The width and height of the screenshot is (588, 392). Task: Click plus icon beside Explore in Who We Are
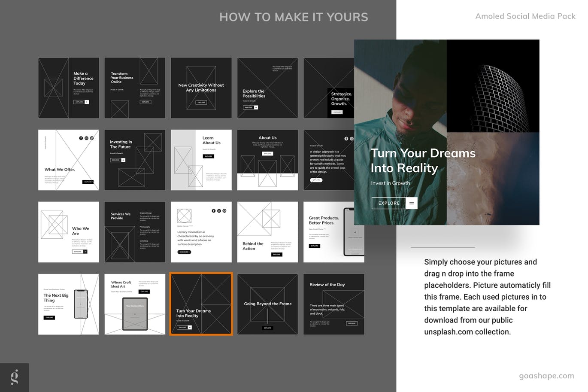tap(85, 252)
